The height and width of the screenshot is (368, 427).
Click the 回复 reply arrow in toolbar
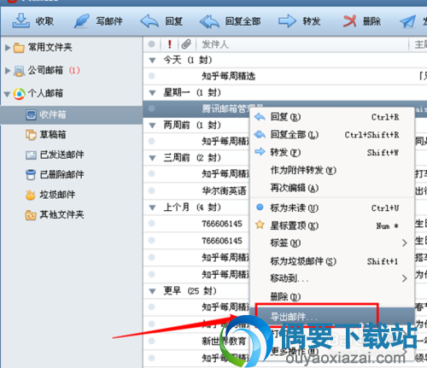tap(149, 21)
